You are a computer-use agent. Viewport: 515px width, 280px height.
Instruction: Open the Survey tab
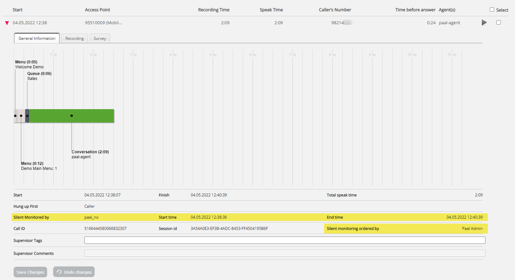tap(100, 38)
